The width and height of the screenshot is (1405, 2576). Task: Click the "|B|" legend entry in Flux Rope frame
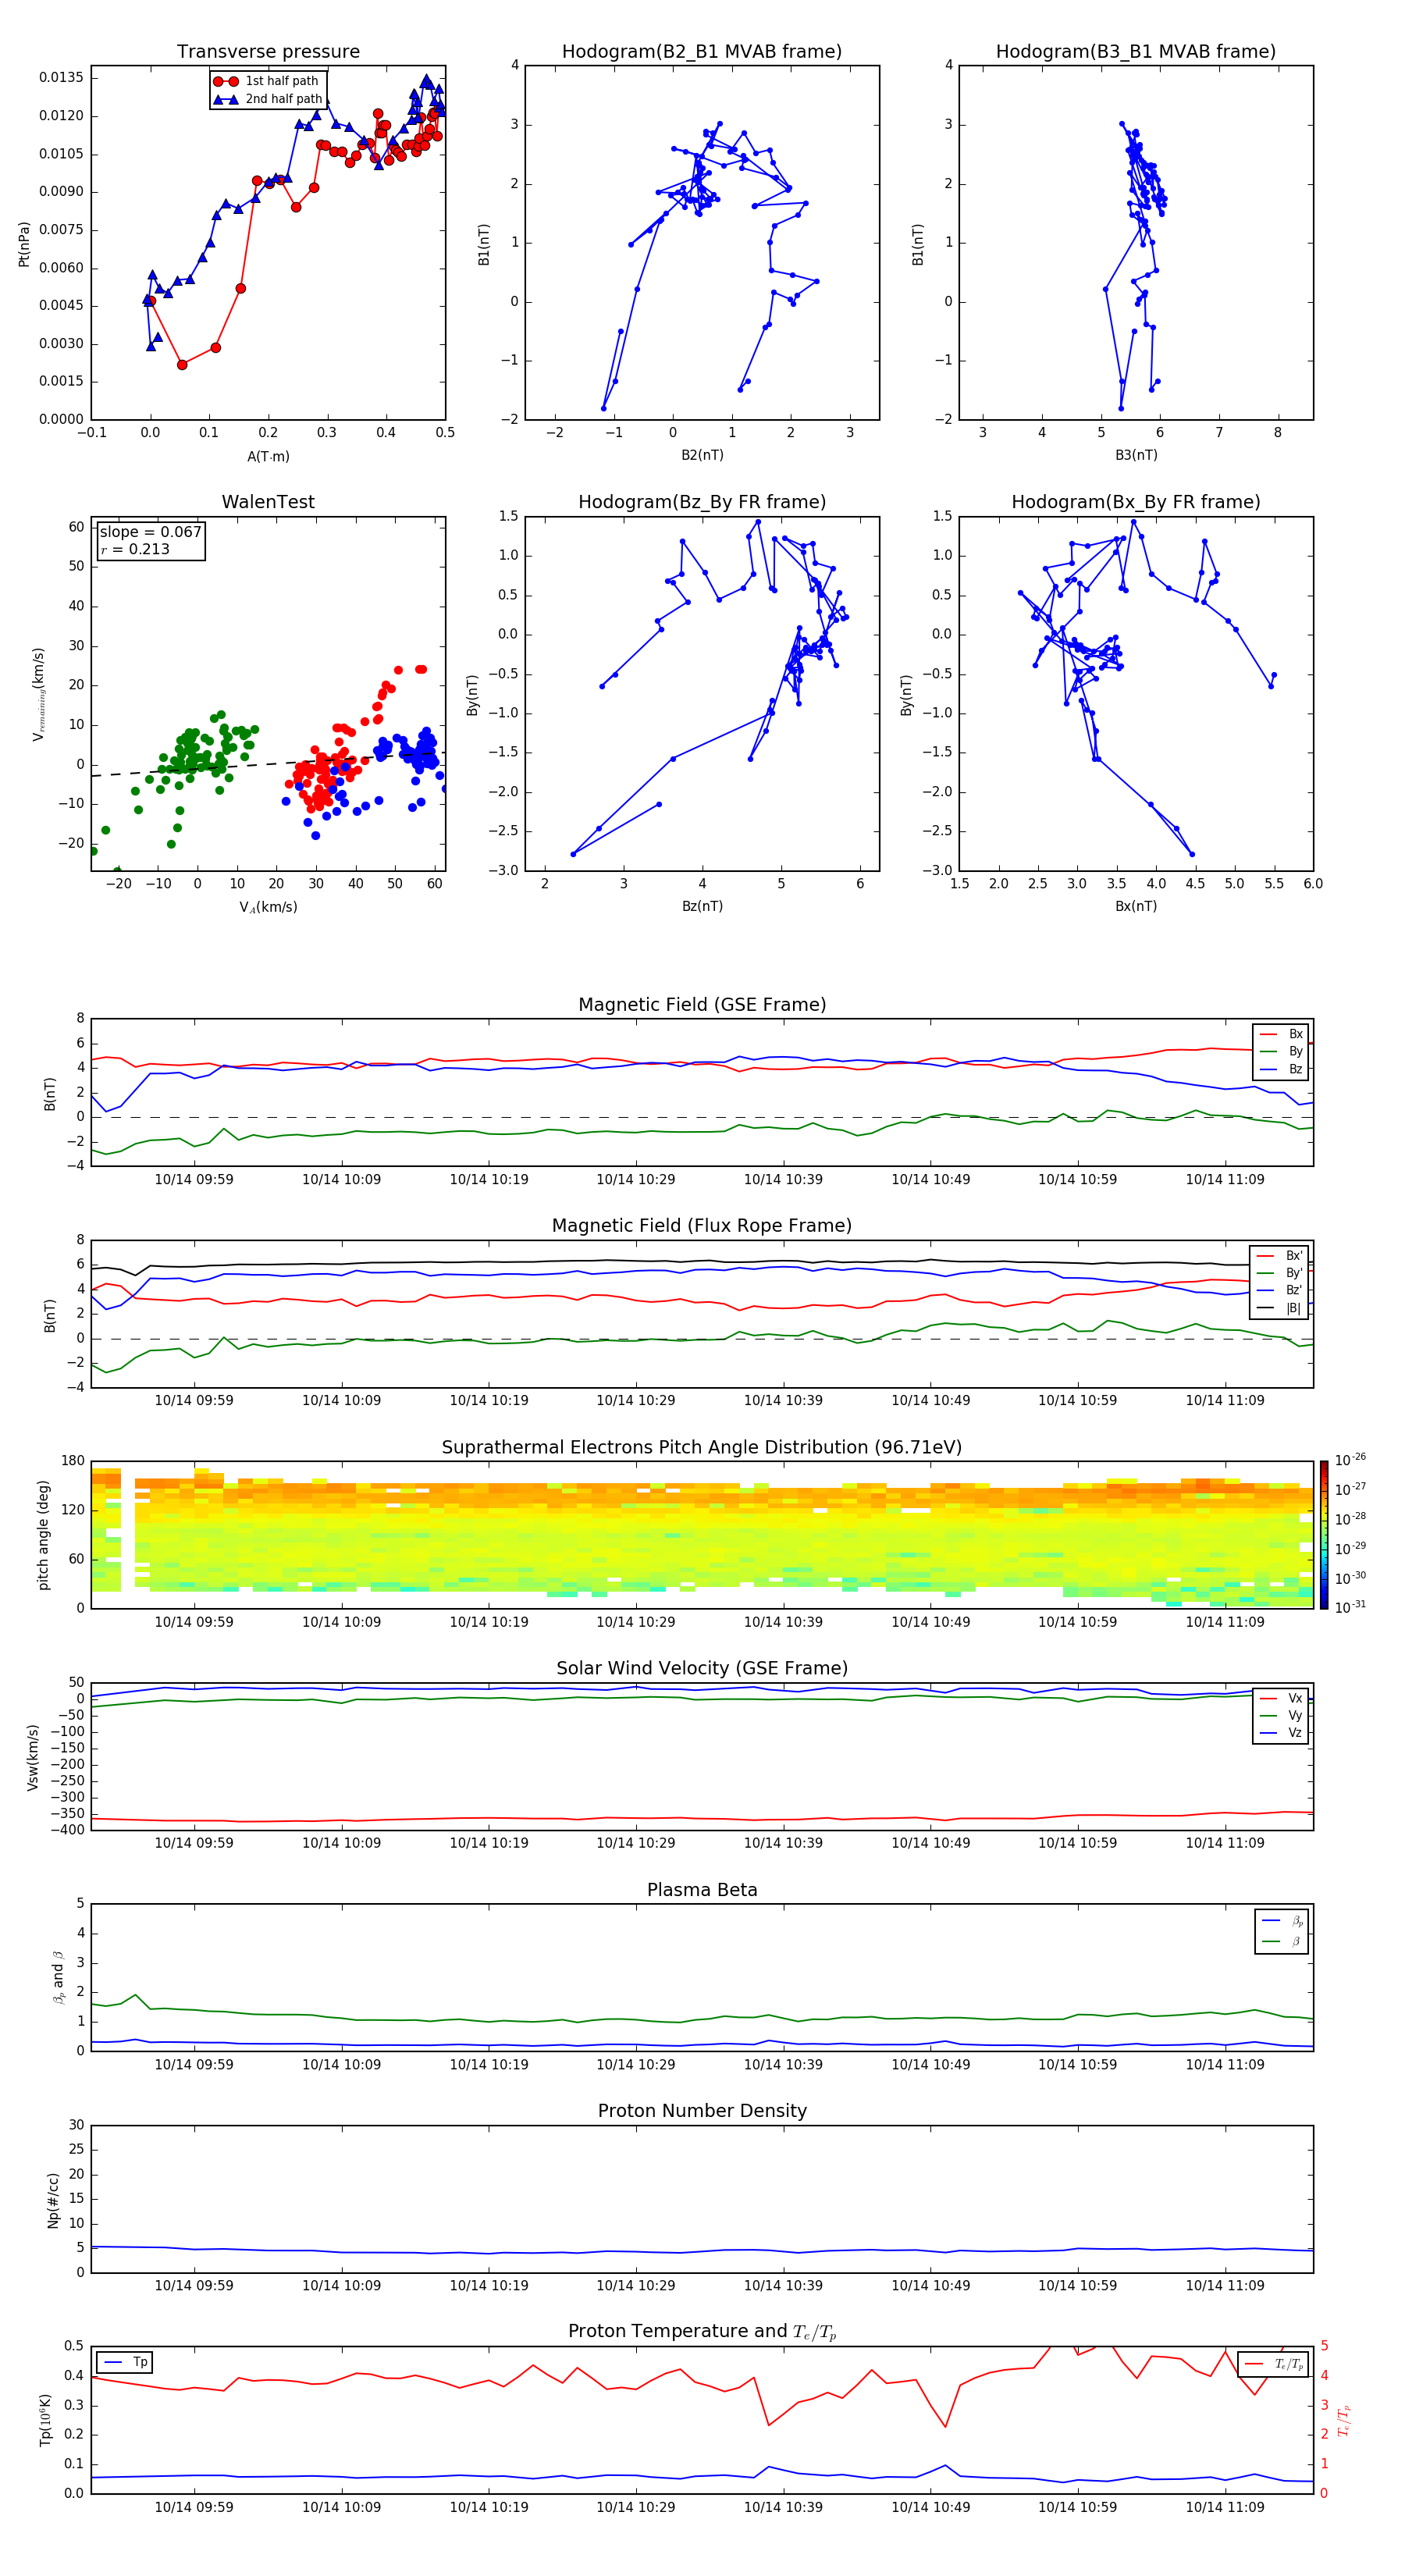click(x=1280, y=1309)
